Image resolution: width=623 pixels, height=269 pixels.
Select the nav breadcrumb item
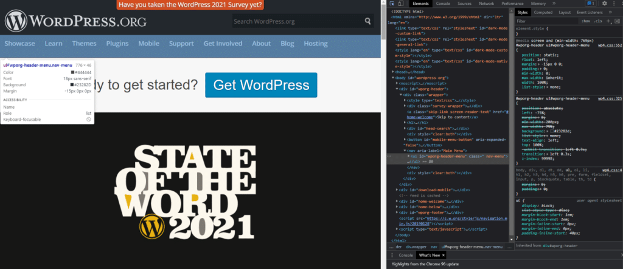[x=434, y=247]
